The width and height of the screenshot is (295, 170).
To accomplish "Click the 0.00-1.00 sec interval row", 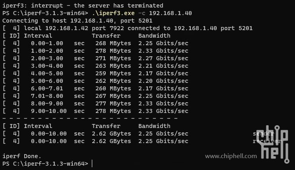I will pos(95,43).
